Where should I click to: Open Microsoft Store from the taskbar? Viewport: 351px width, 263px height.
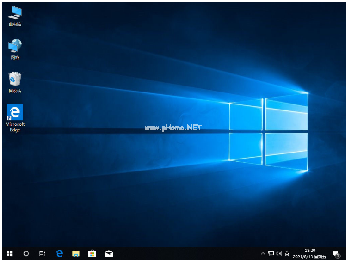[x=92, y=253]
